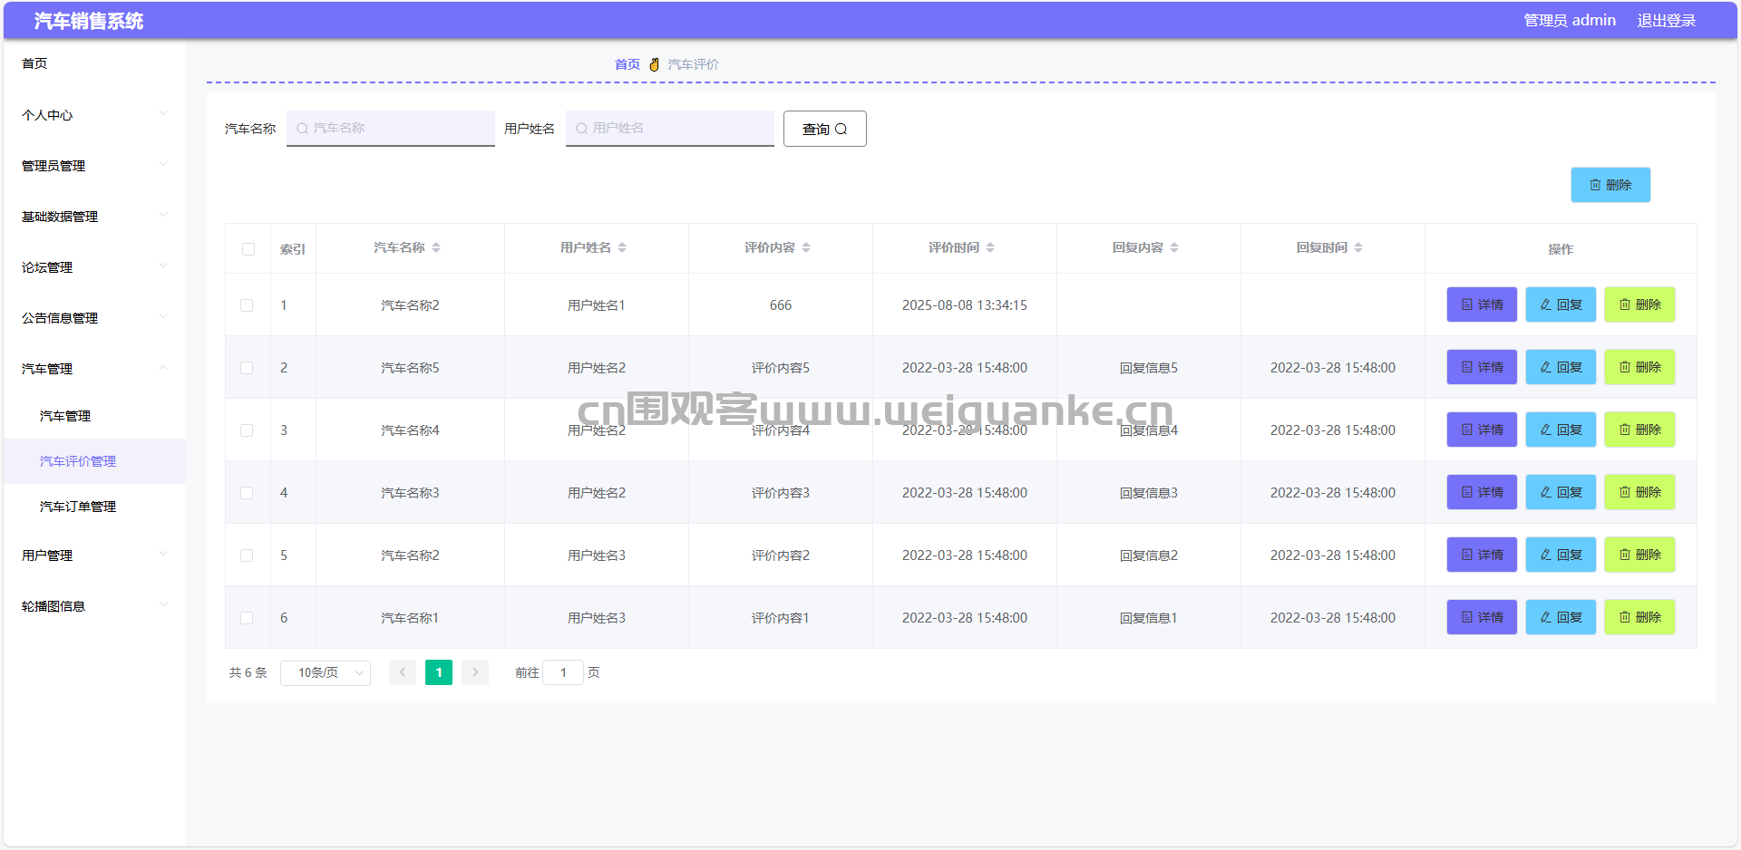This screenshot has width=1741, height=850.
Task: Delete the row with 评价内容4
Action: pyautogui.click(x=1639, y=430)
